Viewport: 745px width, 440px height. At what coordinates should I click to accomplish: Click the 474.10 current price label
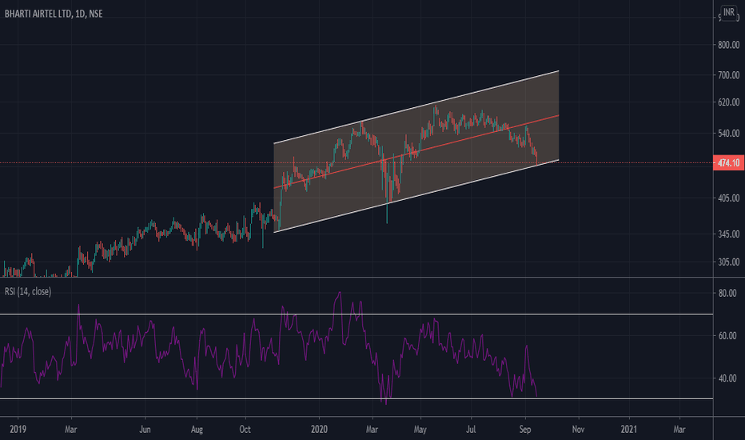(728, 163)
